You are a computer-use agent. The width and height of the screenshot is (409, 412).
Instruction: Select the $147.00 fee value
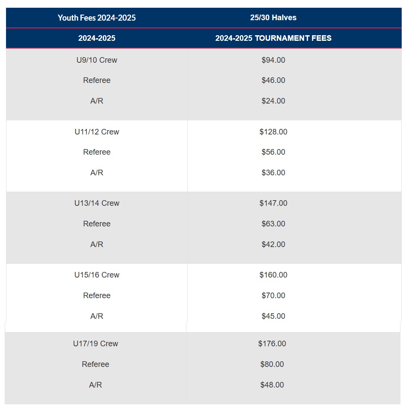[x=273, y=203]
